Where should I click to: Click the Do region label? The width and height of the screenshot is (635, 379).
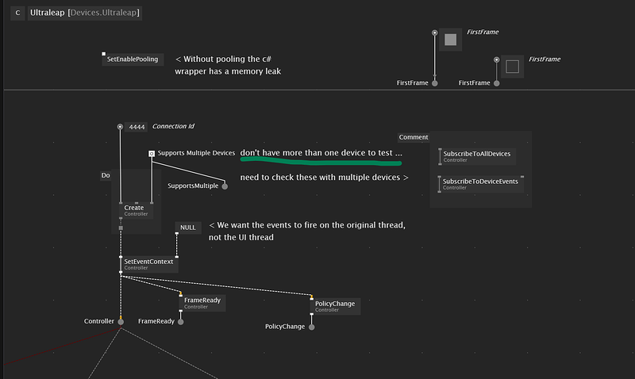point(106,175)
